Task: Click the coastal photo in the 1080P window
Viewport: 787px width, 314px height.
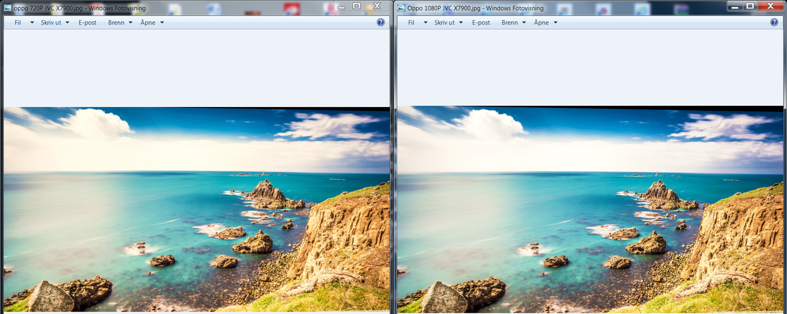Action: pyautogui.click(x=590, y=209)
